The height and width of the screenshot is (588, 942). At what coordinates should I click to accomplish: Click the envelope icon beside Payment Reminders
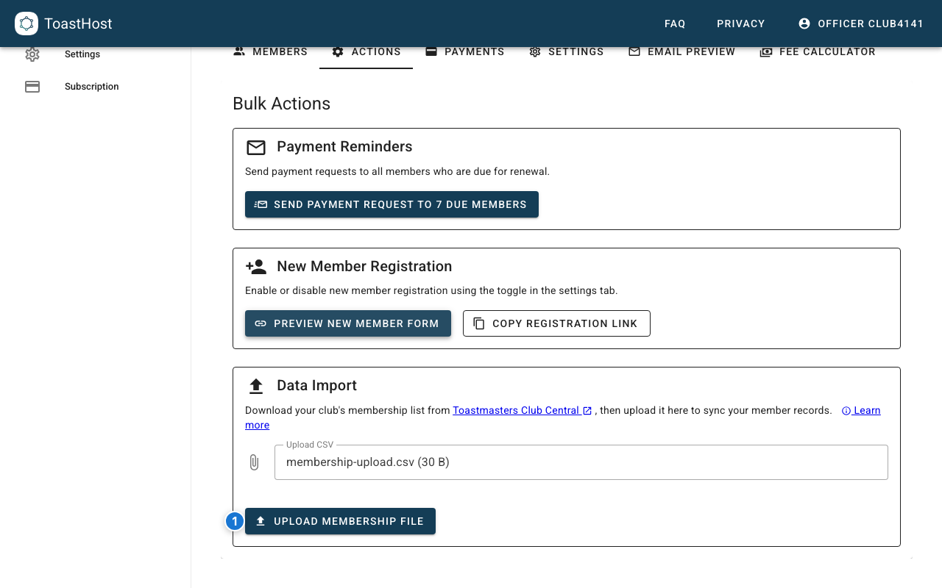pos(256,147)
